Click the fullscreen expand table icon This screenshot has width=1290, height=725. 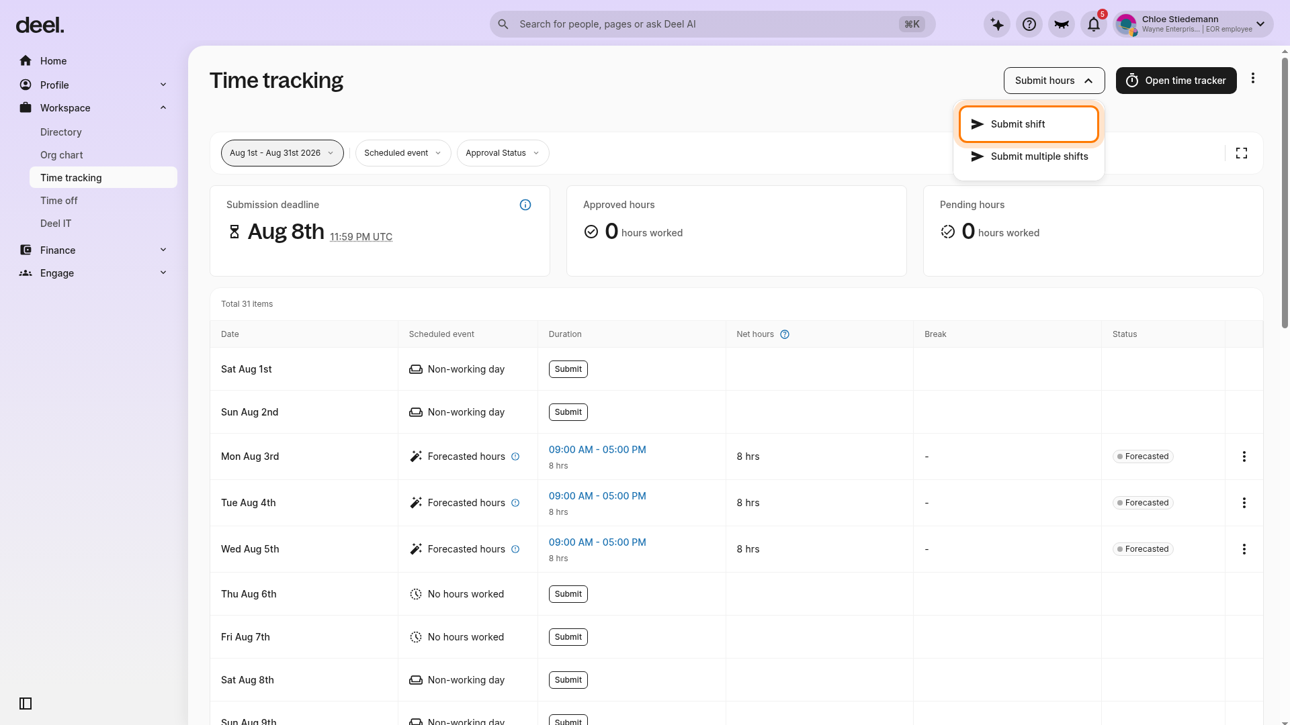click(x=1242, y=153)
